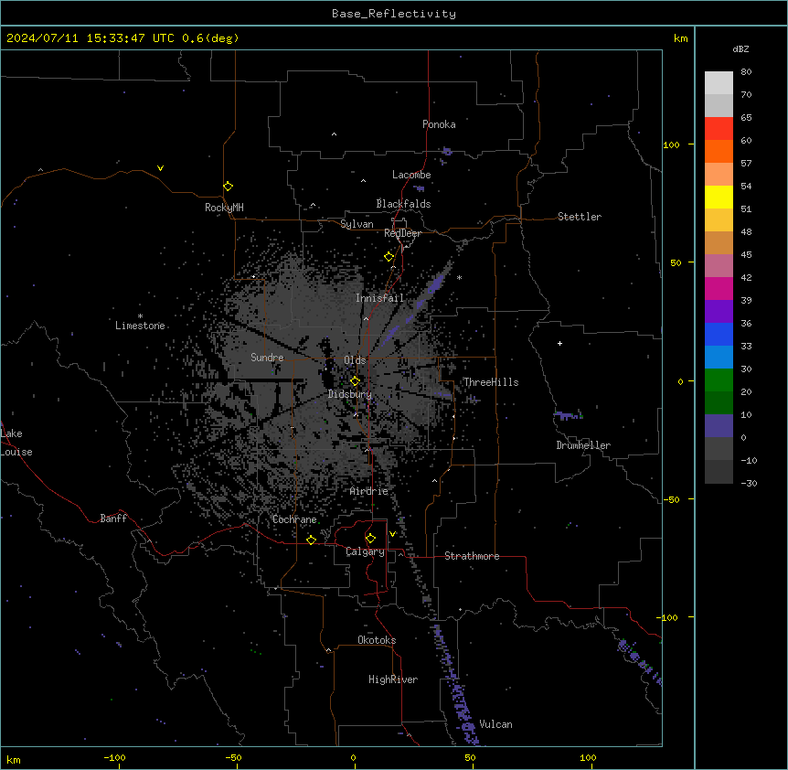Click the Airdrie label
Image resolution: width=788 pixels, height=770 pixels.
(369, 491)
